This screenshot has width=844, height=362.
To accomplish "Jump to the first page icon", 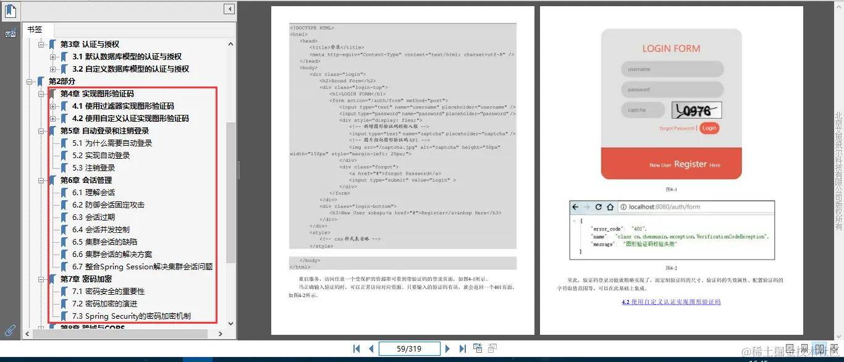I will 357,348.
